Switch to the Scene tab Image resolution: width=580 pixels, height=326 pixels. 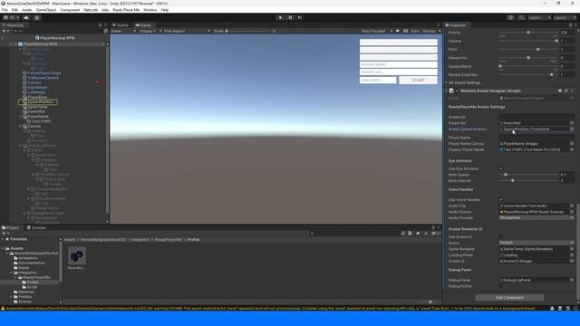pyautogui.click(x=121, y=25)
